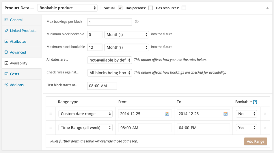This screenshot has height=153, width=274.
Task: Open calendar picker for To date
Action: 225,114
